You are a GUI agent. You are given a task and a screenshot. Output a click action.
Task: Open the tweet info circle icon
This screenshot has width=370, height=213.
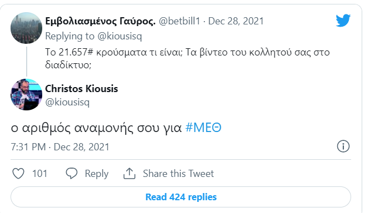pos(343,146)
